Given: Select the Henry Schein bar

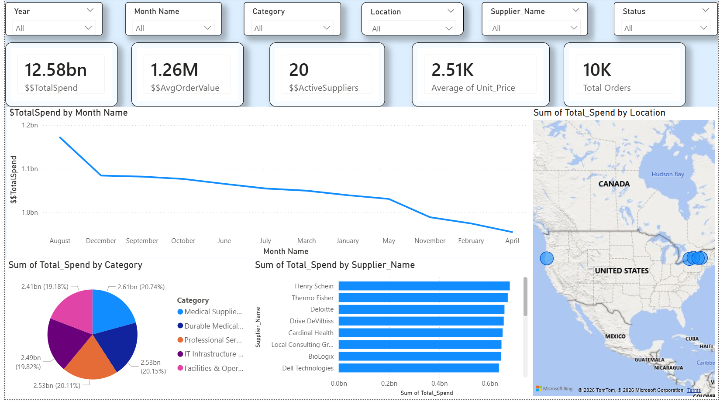Looking at the screenshot, I should (424, 286).
